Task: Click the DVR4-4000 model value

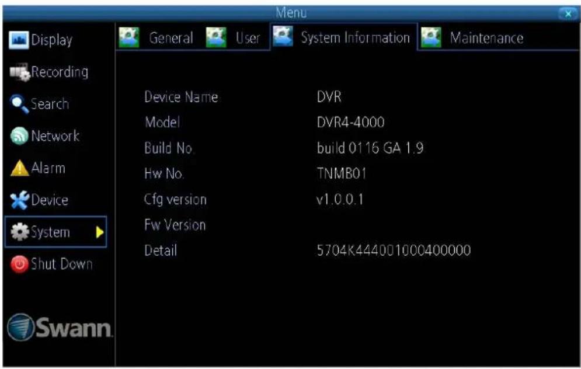Action: click(350, 122)
